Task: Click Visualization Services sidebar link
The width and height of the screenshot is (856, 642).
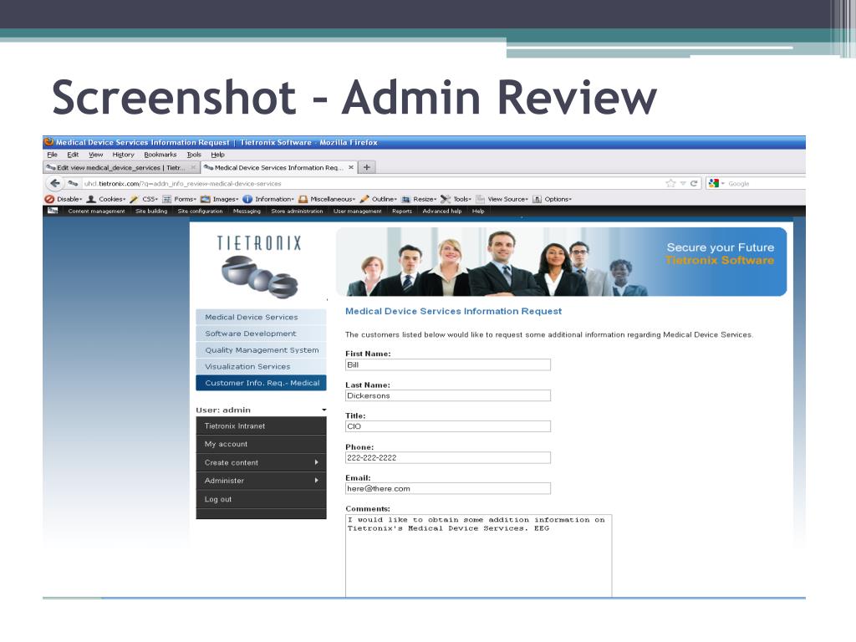Action: [x=261, y=366]
